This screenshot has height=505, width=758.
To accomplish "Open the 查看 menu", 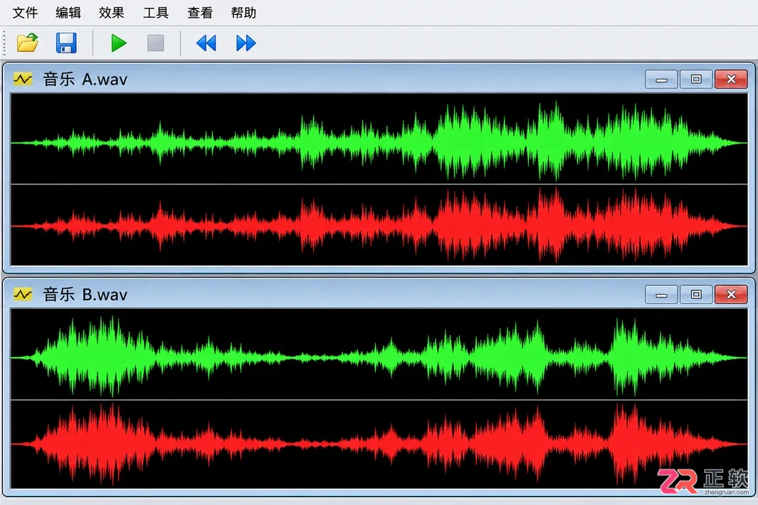I will (200, 13).
